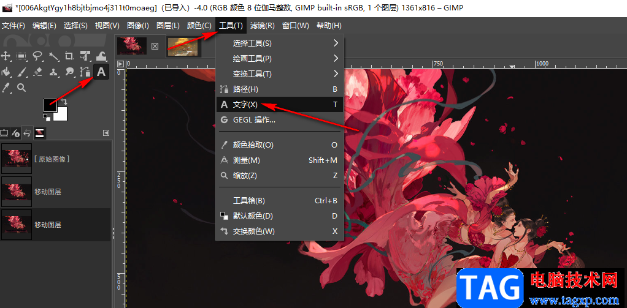Reset to default black and white colors
Image resolution: width=627 pixels, height=308 pixels.
point(47,117)
